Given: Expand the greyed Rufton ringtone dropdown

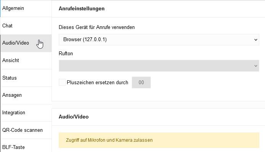Looking at the screenshot, I should (159, 66).
